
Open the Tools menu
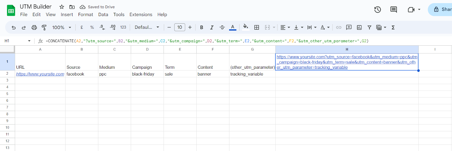pos(119,14)
